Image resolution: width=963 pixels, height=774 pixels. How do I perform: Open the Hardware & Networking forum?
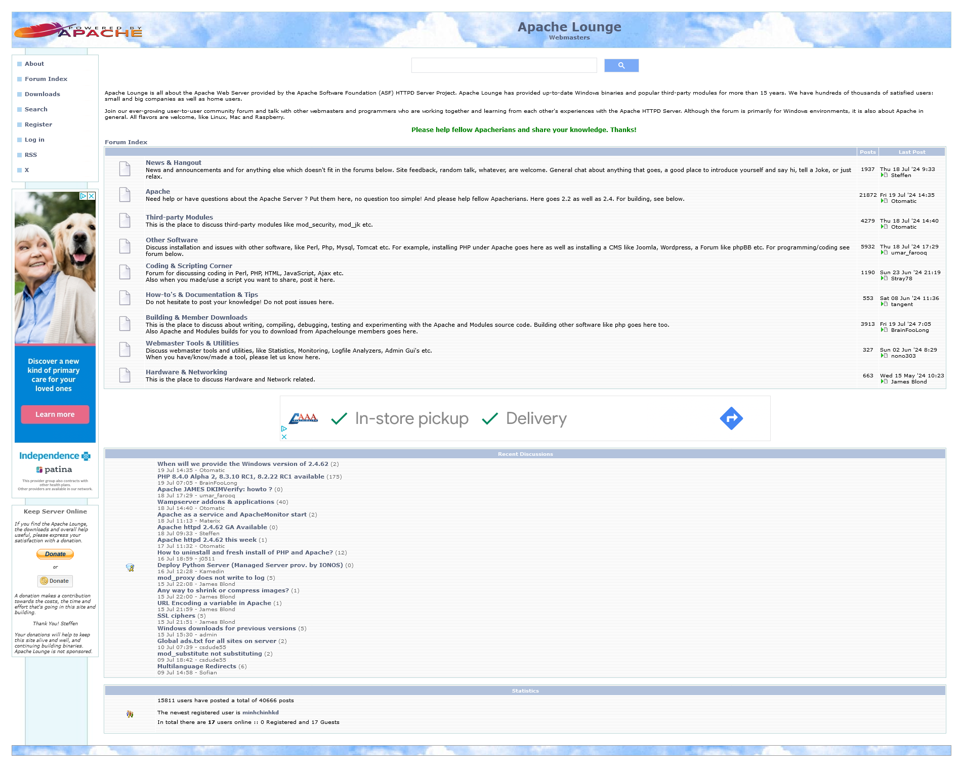[x=187, y=372]
